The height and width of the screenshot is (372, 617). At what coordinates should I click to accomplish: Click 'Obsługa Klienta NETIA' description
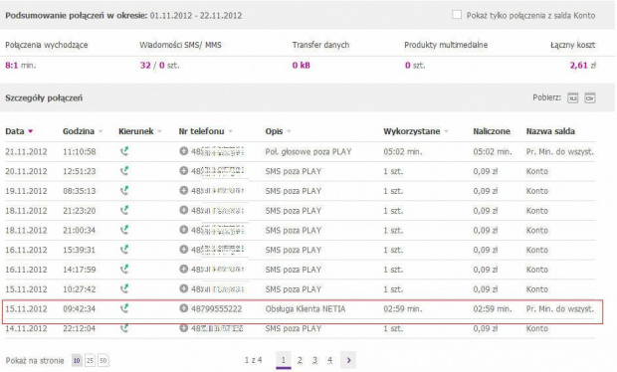click(x=306, y=309)
